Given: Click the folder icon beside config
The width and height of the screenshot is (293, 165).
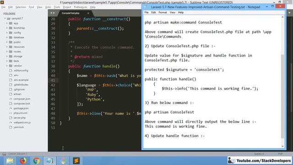Looking at the screenshot, I should click(11, 33).
